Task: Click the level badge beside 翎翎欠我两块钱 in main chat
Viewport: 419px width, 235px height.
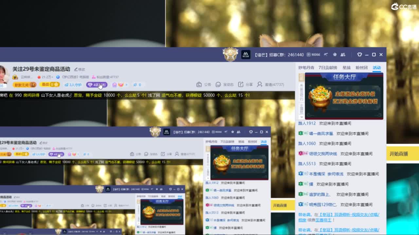Action: tap(303, 154)
